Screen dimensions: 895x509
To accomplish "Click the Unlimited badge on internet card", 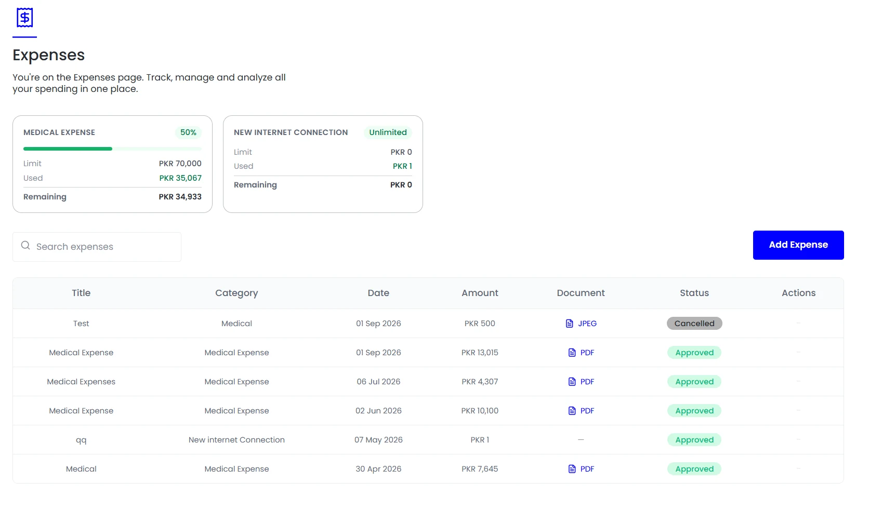I will 388,132.
